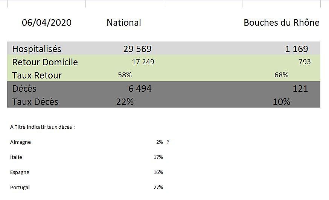The image size is (329, 200).
Task: Click the Hospitalisés row label
Action: click(37, 49)
